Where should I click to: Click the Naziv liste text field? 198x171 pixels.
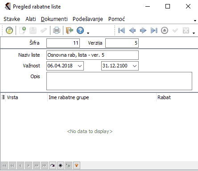(92, 55)
